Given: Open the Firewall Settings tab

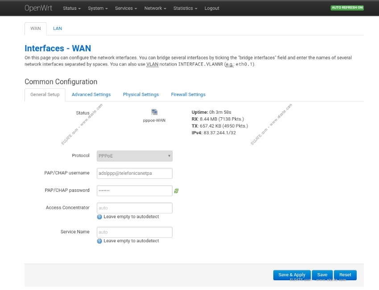Looking at the screenshot, I should (x=188, y=95).
